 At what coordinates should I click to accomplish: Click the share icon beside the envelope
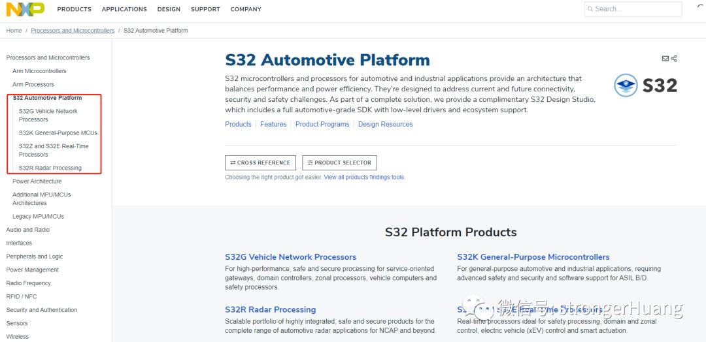[673, 59]
